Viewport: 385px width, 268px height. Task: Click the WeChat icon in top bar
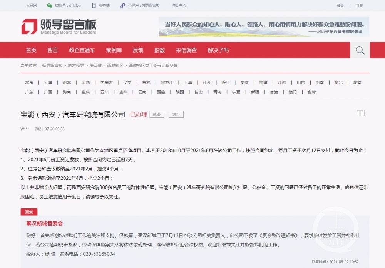point(50,5)
